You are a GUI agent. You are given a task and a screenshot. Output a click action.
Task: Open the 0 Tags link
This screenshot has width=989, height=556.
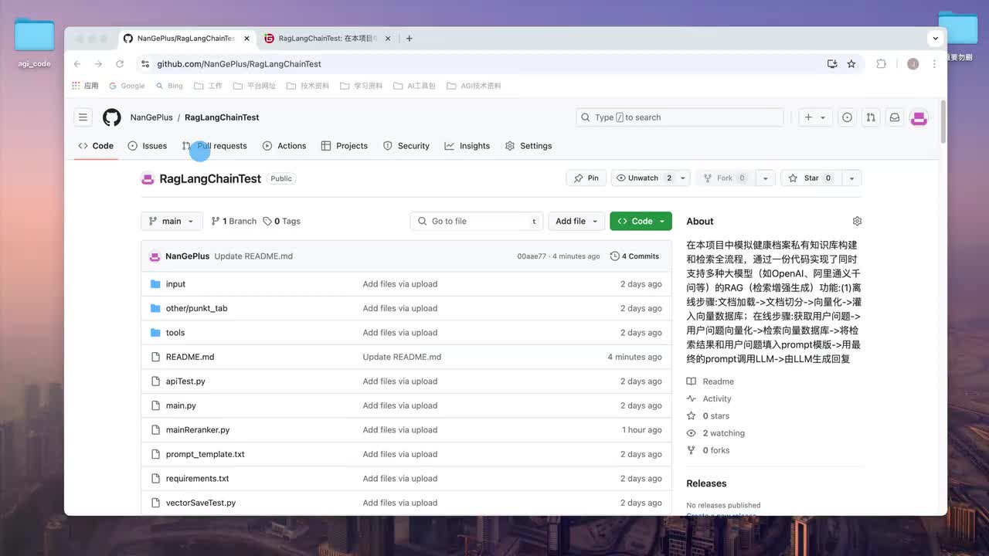(x=282, y=221)
